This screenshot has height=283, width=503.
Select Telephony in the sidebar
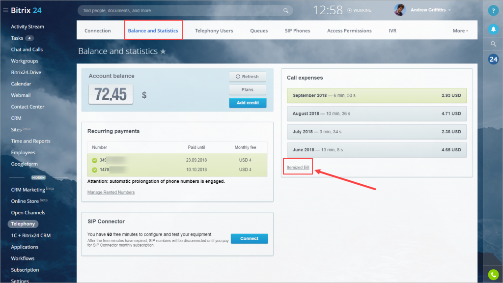[x=23, y=224]
